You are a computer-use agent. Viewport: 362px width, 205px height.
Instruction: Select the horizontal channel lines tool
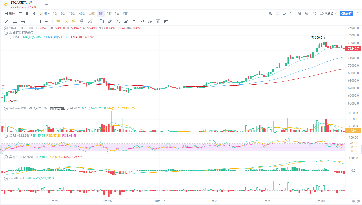[x=15, y=21]
